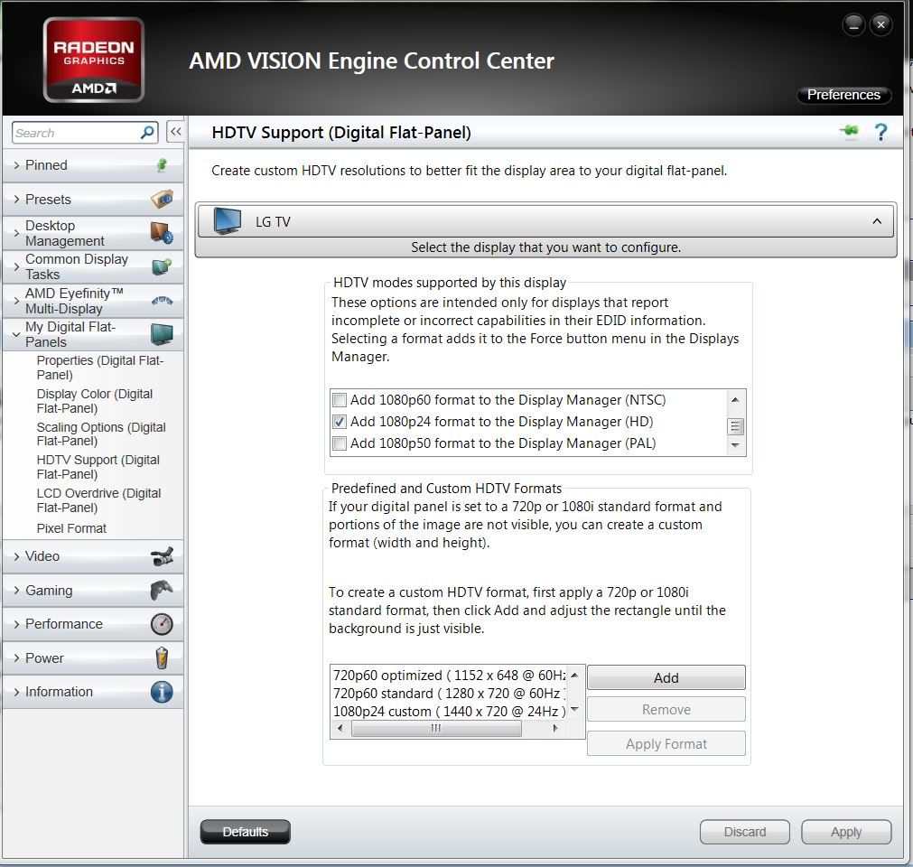913x867 pixels.
Task: Click the LG TV monitor icon
Action: pyautogui.click(x=227, y=221)
